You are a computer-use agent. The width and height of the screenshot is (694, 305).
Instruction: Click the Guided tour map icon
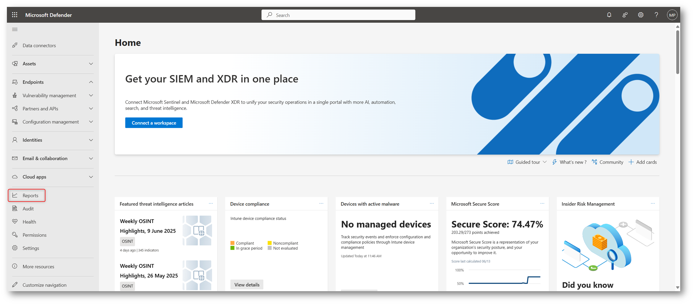(510, 162)
